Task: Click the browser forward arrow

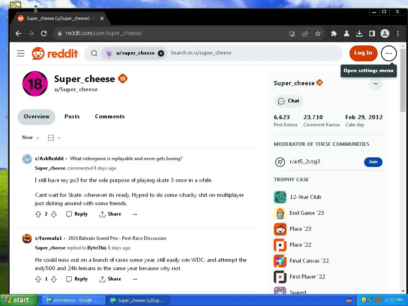Action: click(31, 33)
